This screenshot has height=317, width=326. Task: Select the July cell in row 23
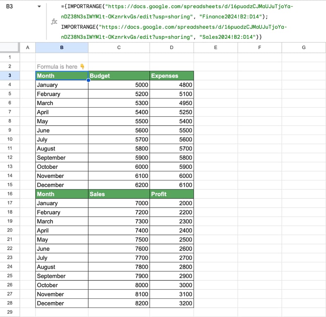(62, 258)
